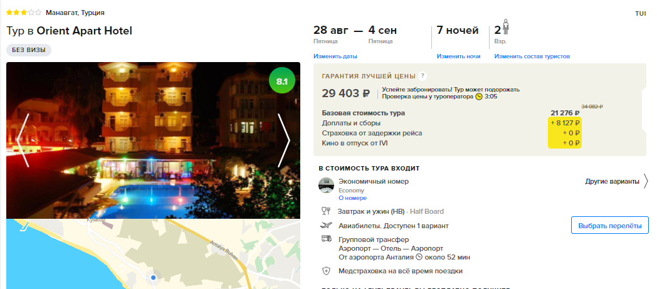657x289 pixels.
Task: Click the medical insurance shield icon
Action: tap(326, 271)
